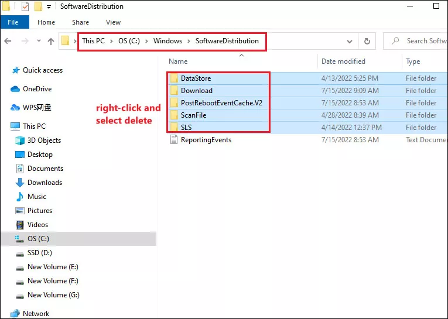
Task: Open Pictures in navigation pane
Action: (x=40, y=211)
